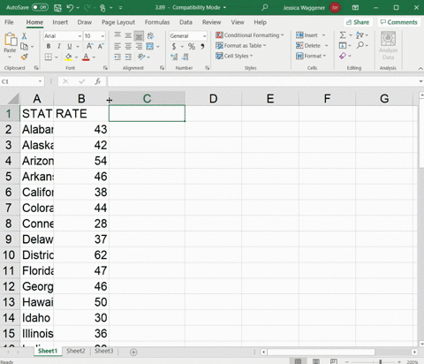Apply borders icon
Viewport: 424px width, 364px height.
click(49, 57)
